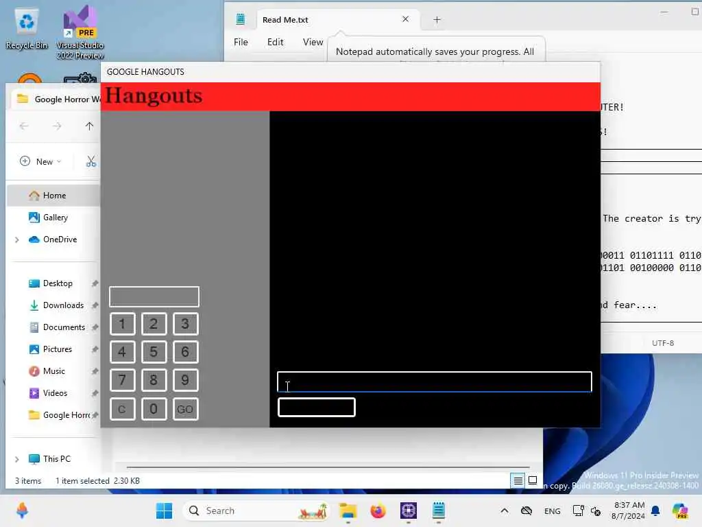Image resolution: width=702 pixels, height=527 pixels.
Task: Open the notification bell icon
Action: click(x=655, y=511)
